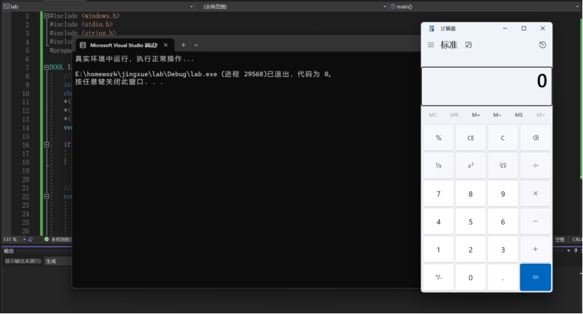The image size is (583, 314).
Task: Click digit 9 on the calculator
Action: 503,193
